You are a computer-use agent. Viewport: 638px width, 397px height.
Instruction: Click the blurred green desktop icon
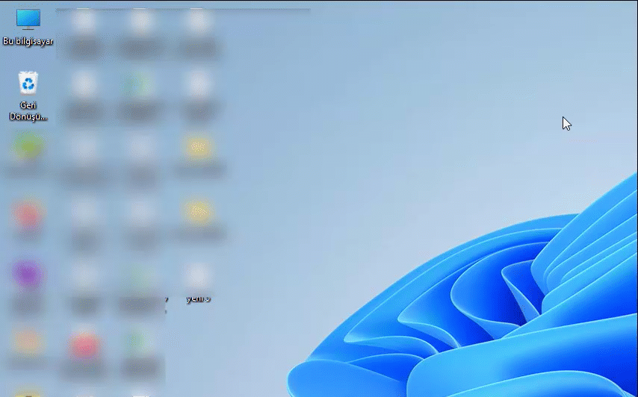(28, 146)
